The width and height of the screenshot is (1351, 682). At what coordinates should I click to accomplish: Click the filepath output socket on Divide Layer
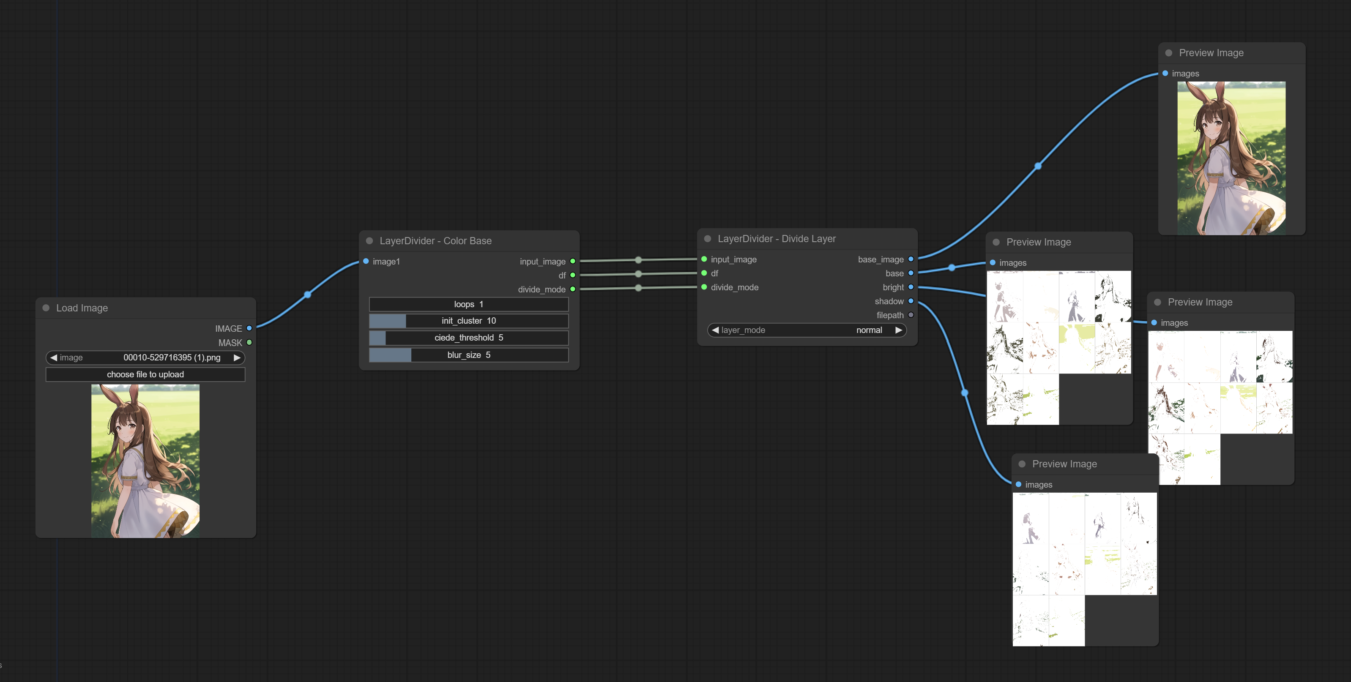pyautogui.click(x=911, y=315)
